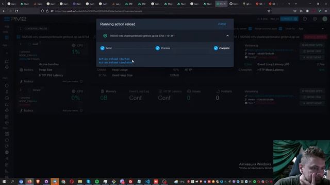This screenshot has height=185, width=330.
Task: Click the HTTP Latency icon of second process
Action: (160, 91)
